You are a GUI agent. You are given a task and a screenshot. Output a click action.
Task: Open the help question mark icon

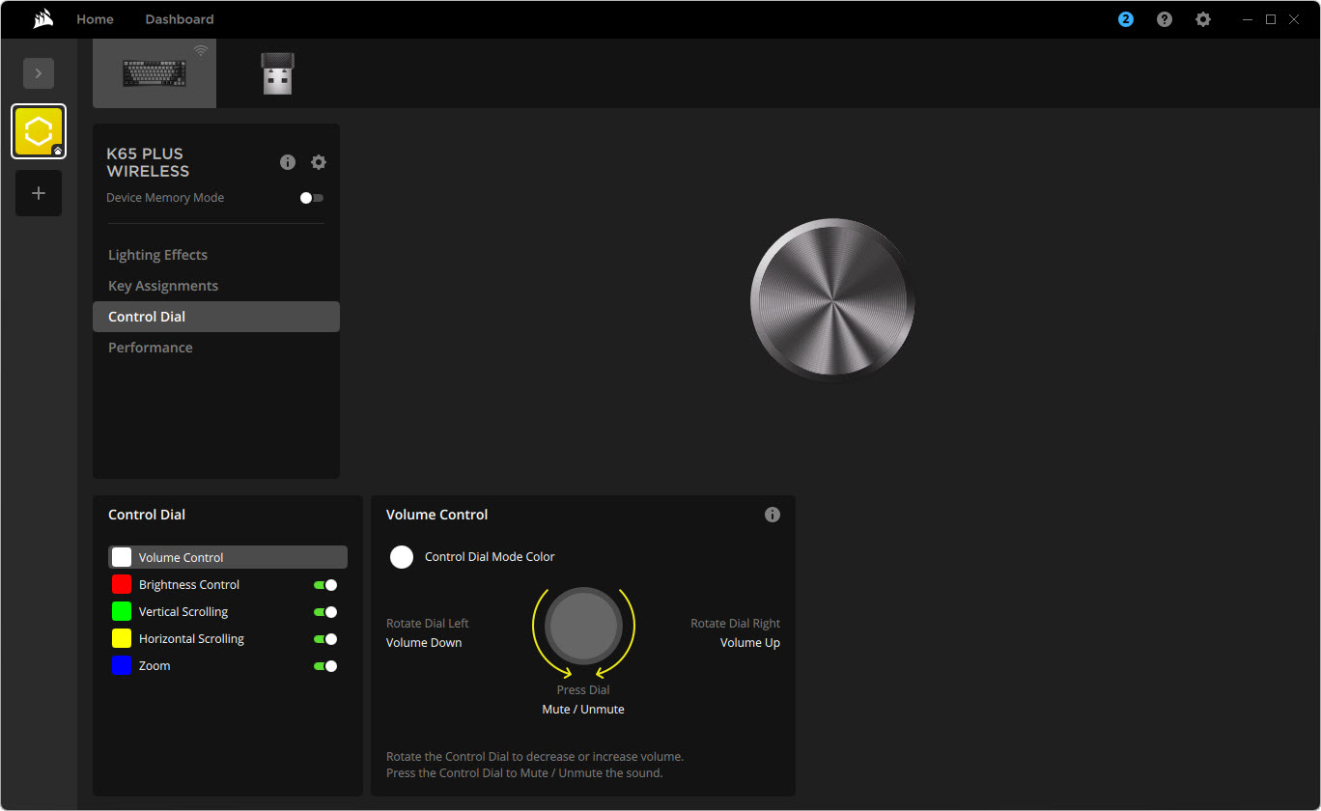click(x=1165, y=19)
